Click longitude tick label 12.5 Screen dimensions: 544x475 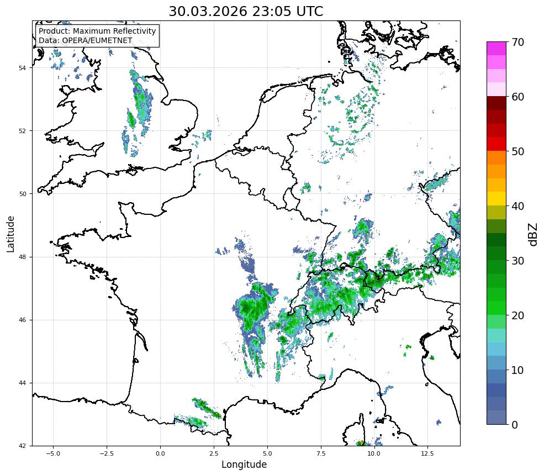(427, 453)
